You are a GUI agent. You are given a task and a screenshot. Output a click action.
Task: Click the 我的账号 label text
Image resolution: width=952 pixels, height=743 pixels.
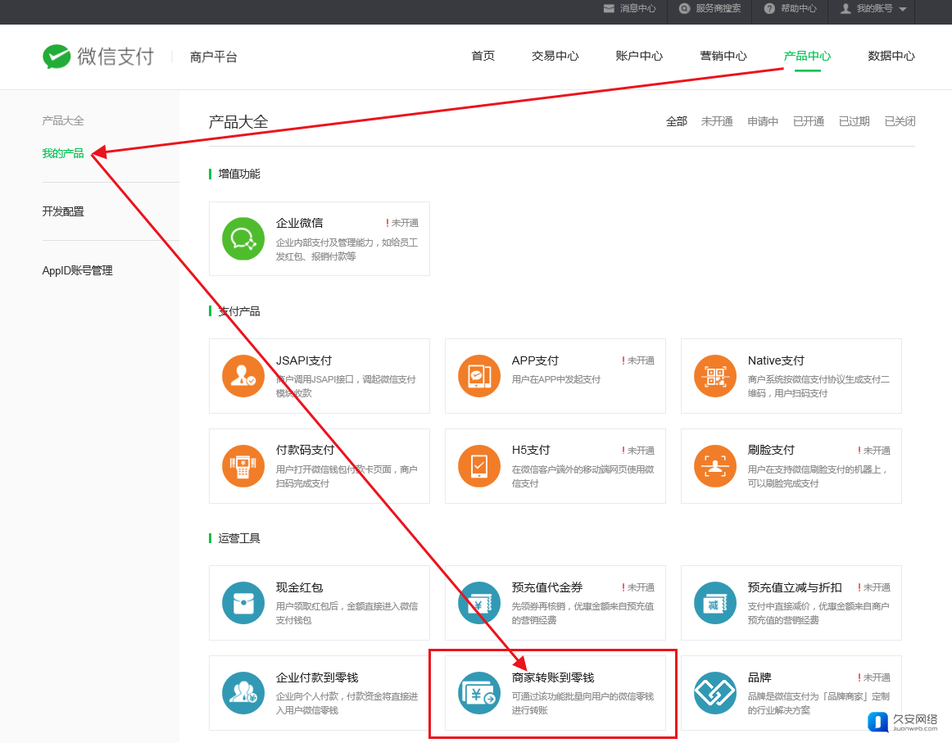(x=874, y=8)
